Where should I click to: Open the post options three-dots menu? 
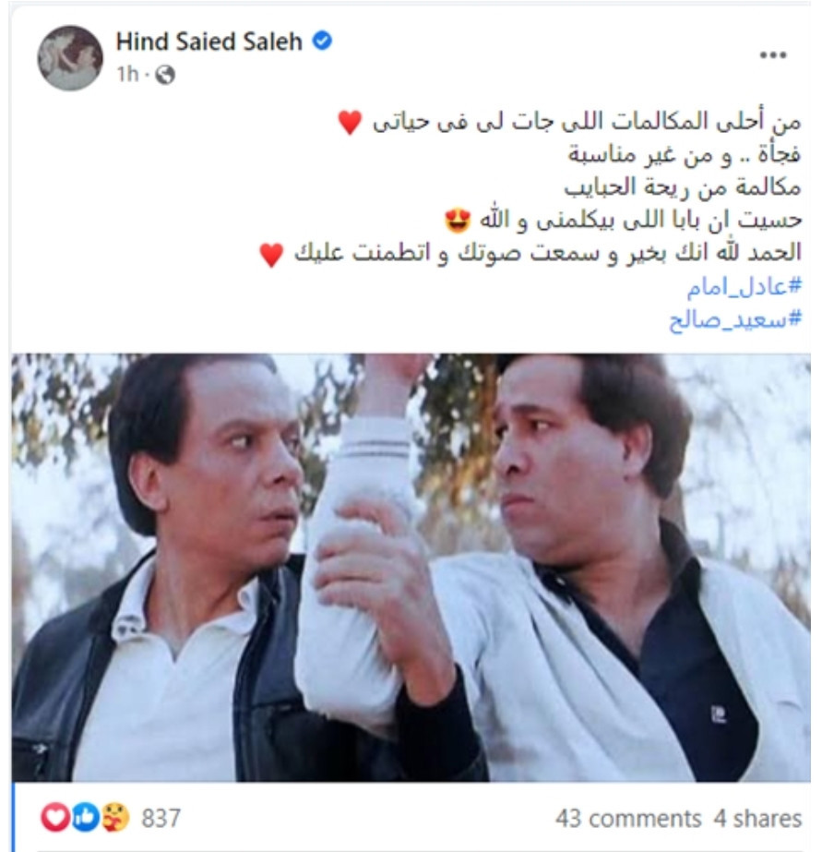click(772, 54)
